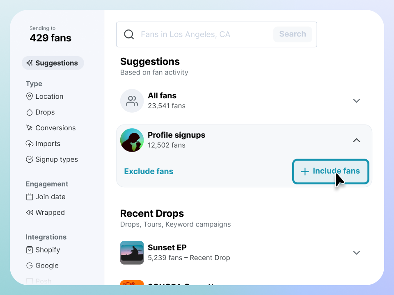Select the Location pin icon

pyautogui.click(x=30, y=97)
